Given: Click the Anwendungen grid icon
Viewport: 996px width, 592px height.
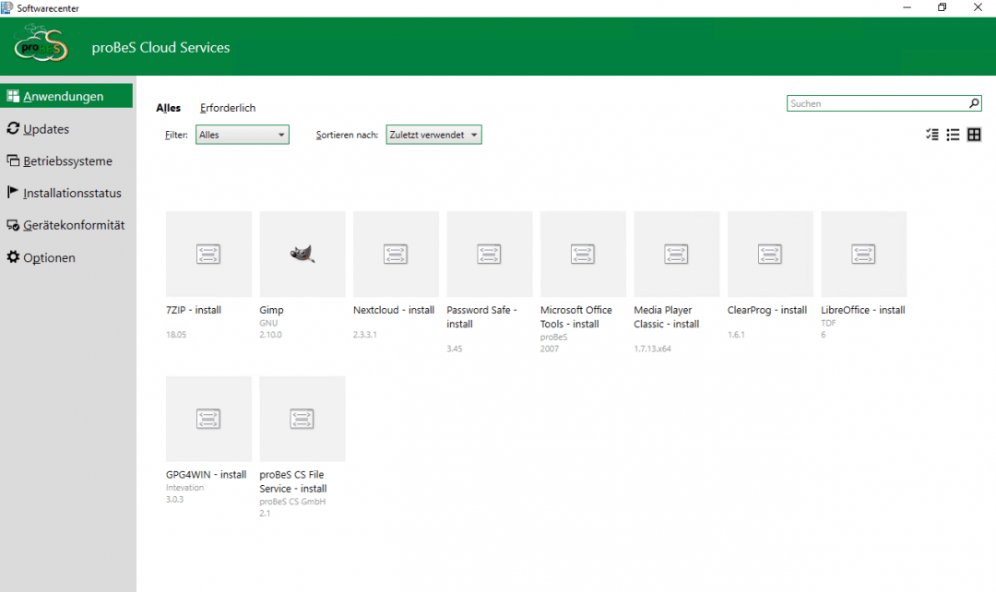Looking at the screenshot, I should point(13,96).
